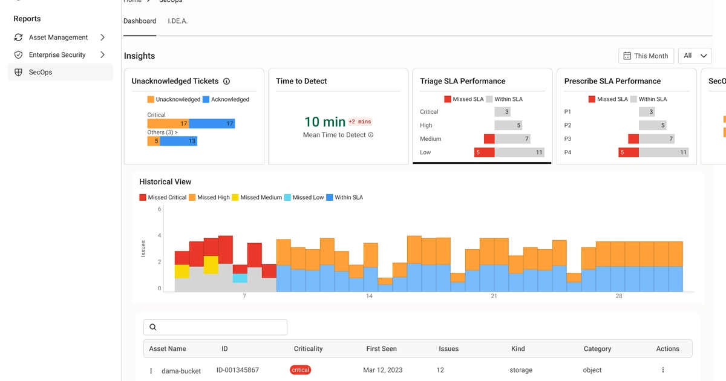Expand the Others (3) > ticket group
726x381 pixels.
point(162,132)
